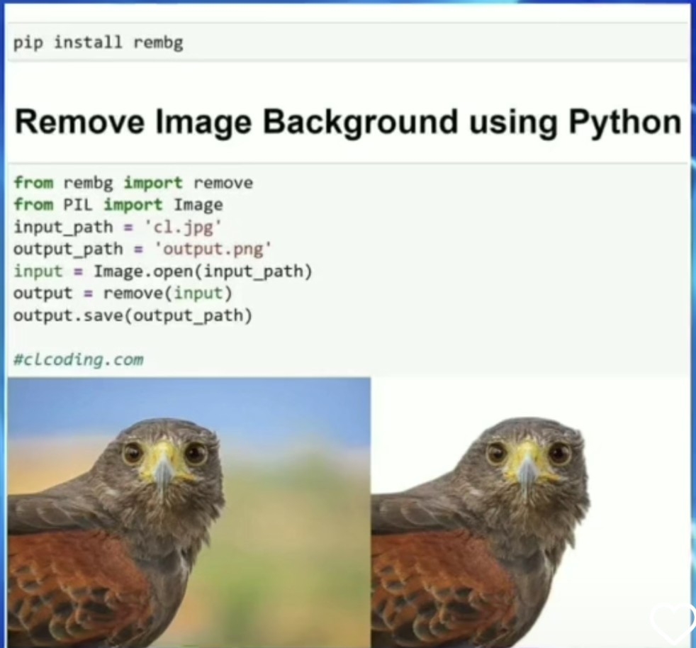Click the remove(input) function call

[168, 293]
